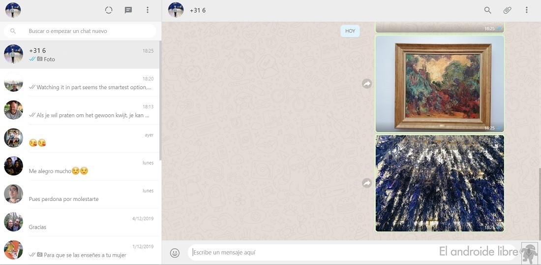The width and height of the screenshot is (541, 265).
Task: Open the attach paperclip icon
Action: coord(507,10)
